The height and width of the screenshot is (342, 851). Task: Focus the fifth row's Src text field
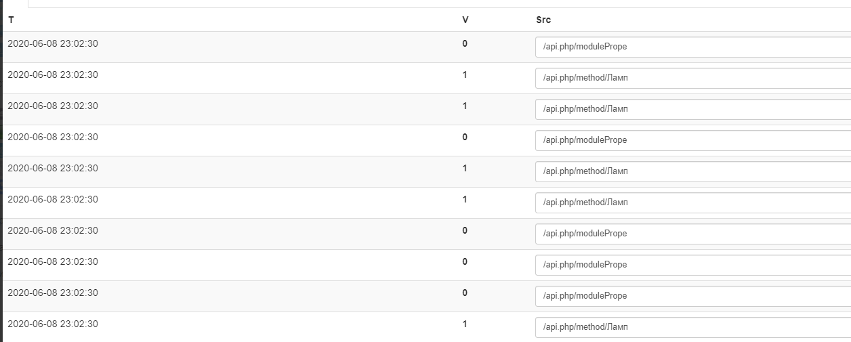click(691, 172)
